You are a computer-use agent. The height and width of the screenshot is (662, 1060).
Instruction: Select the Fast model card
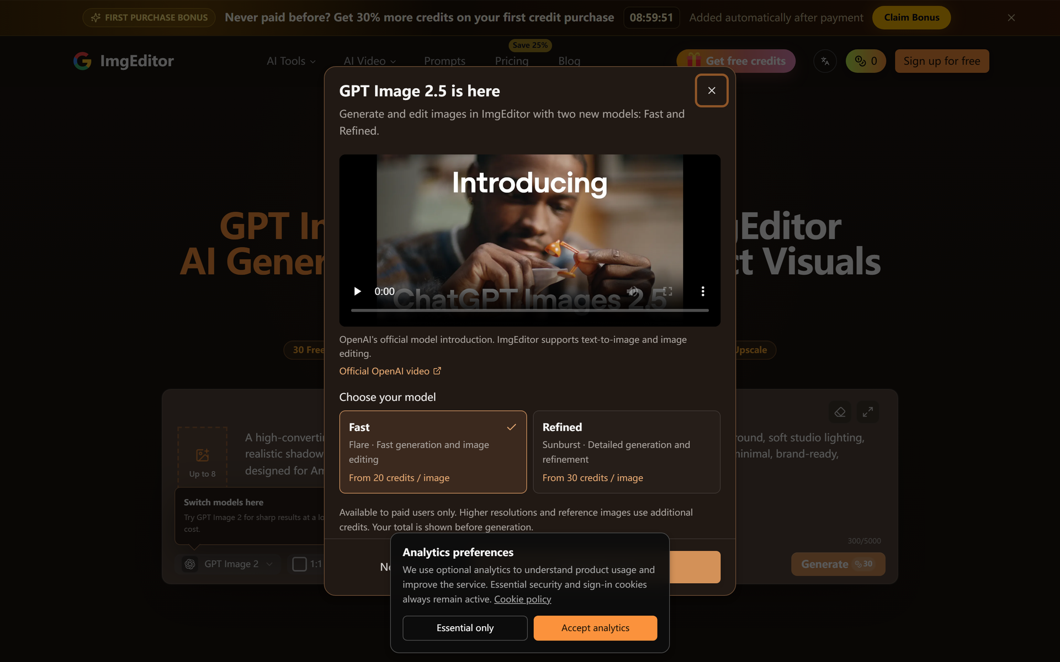(433, 452)
